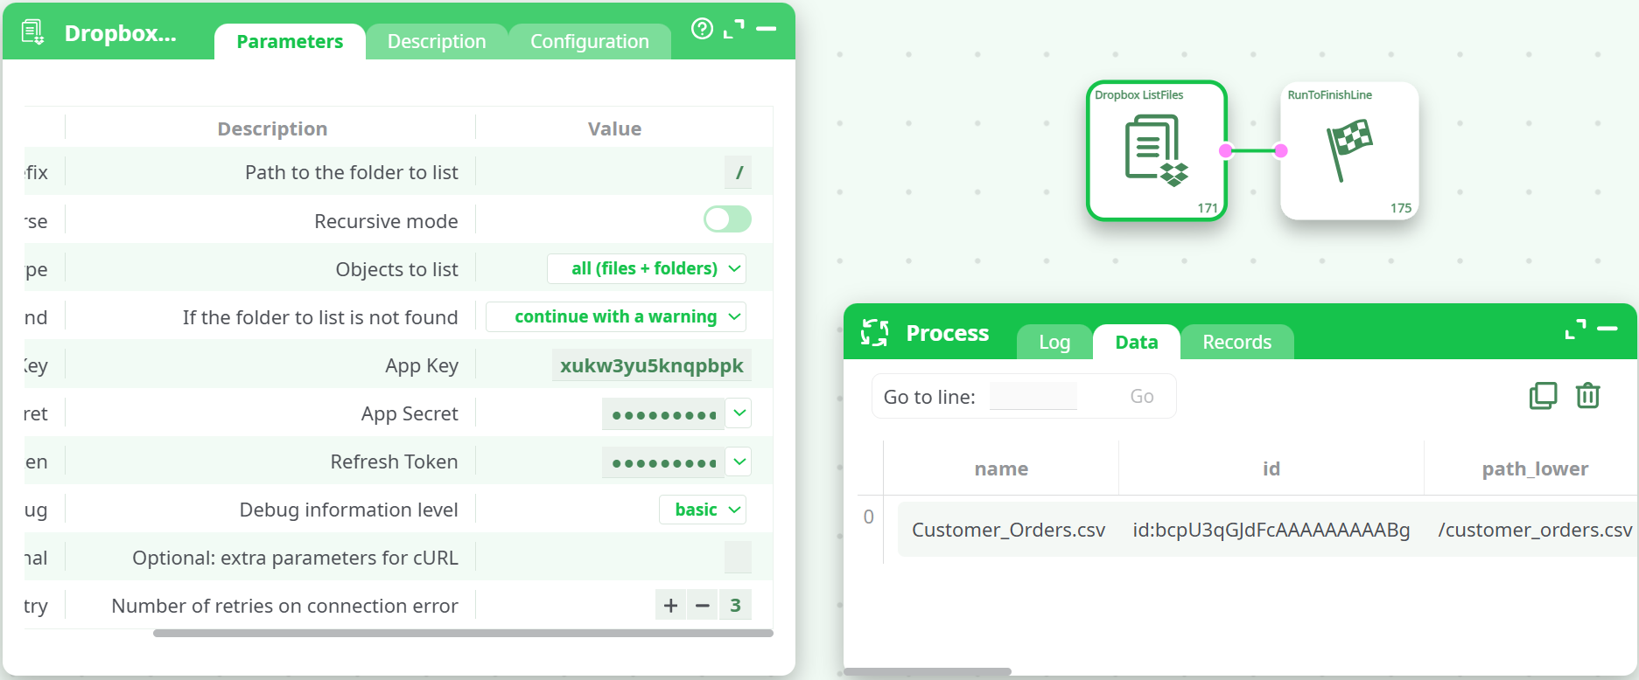The height and width of the screenshot is (680, 1639).
Task: Open help for the Dropbox panel
Action: tap(702, 29)
